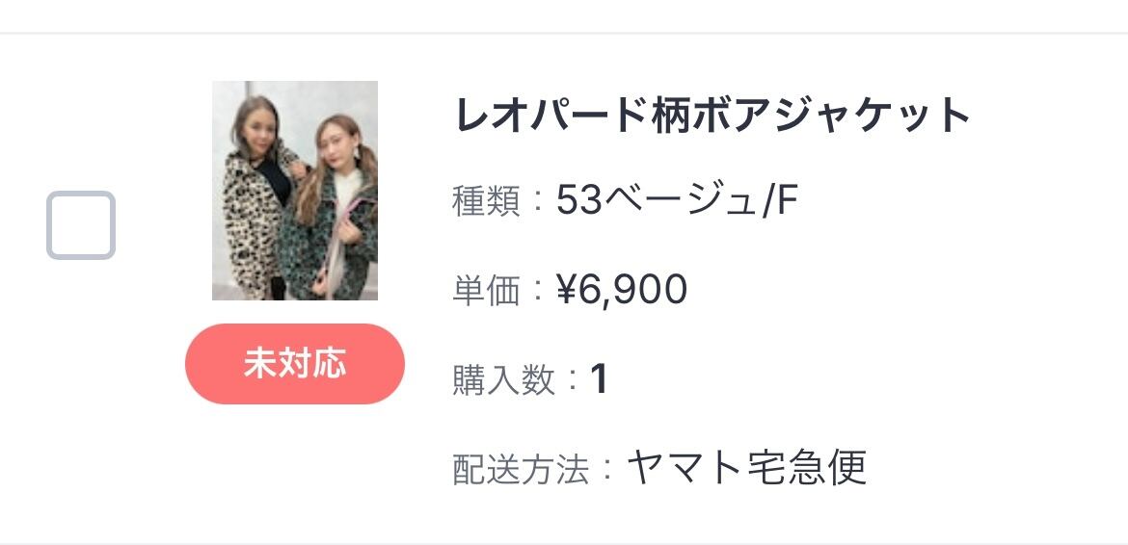Click the 購入数 label
The image size is (1128, 545).
click(504, 380)
